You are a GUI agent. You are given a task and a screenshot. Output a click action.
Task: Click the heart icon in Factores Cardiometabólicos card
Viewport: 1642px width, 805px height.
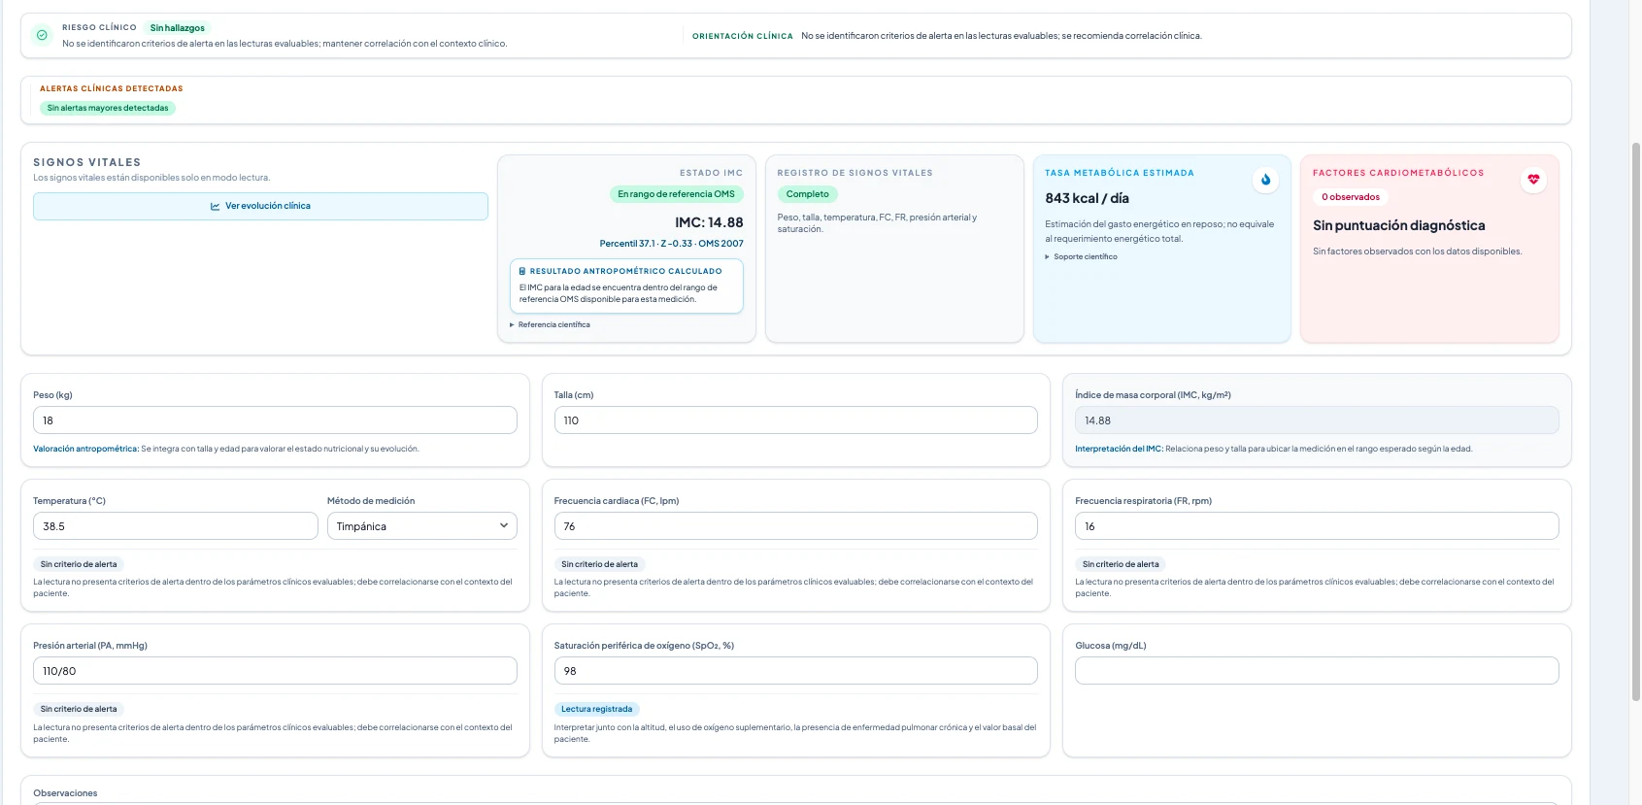pos(1533,180)
